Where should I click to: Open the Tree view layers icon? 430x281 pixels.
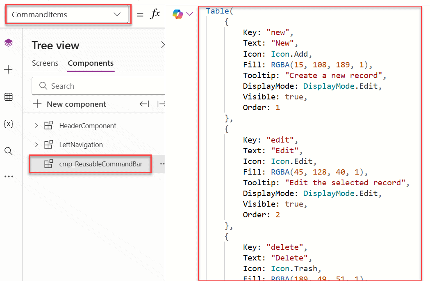[x=9, y=43]
